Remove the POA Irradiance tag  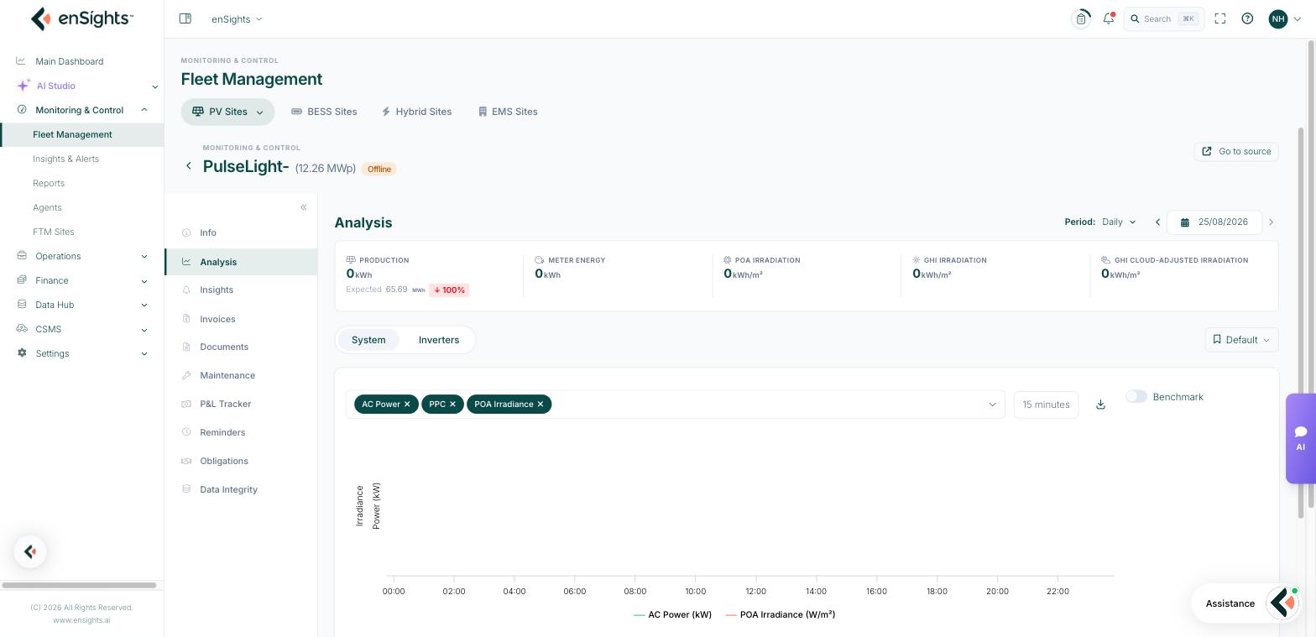tap(540, 405)
